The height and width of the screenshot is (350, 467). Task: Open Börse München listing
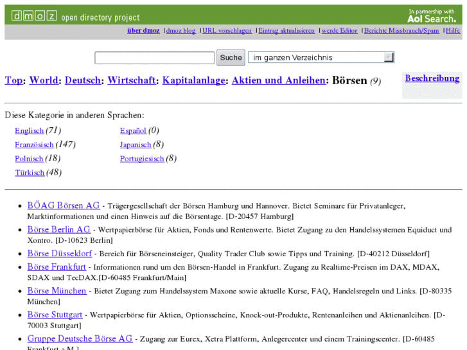[57, 290]
